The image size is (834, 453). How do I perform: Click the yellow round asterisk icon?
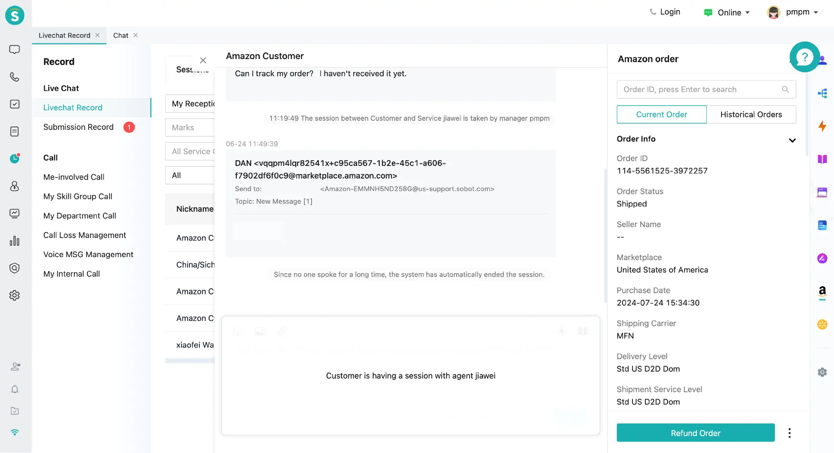pos(822,324)
